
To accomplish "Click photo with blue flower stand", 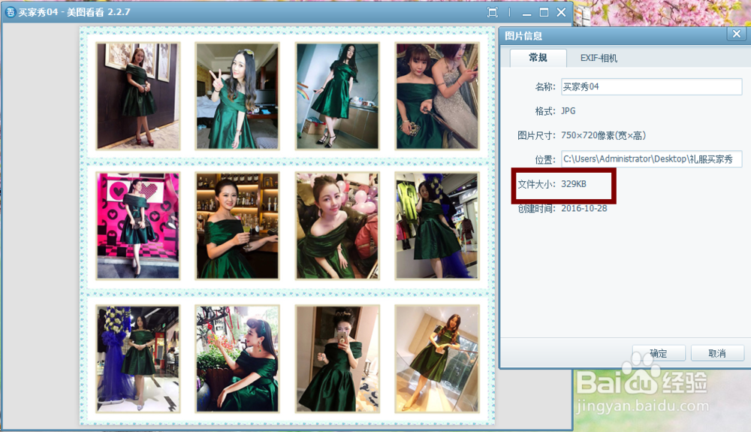I will (x=138, y=358).
